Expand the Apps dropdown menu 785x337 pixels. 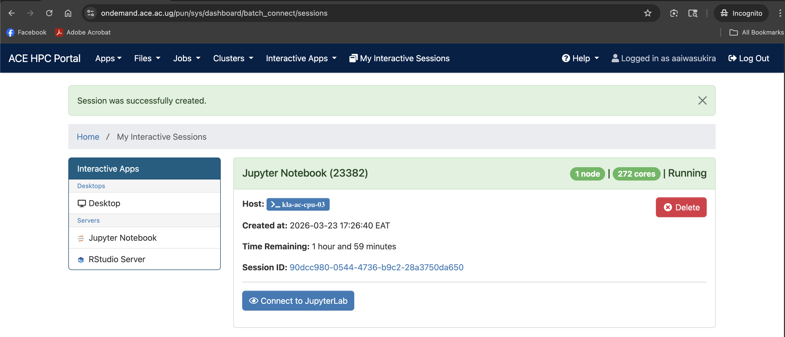coord(108,58)
